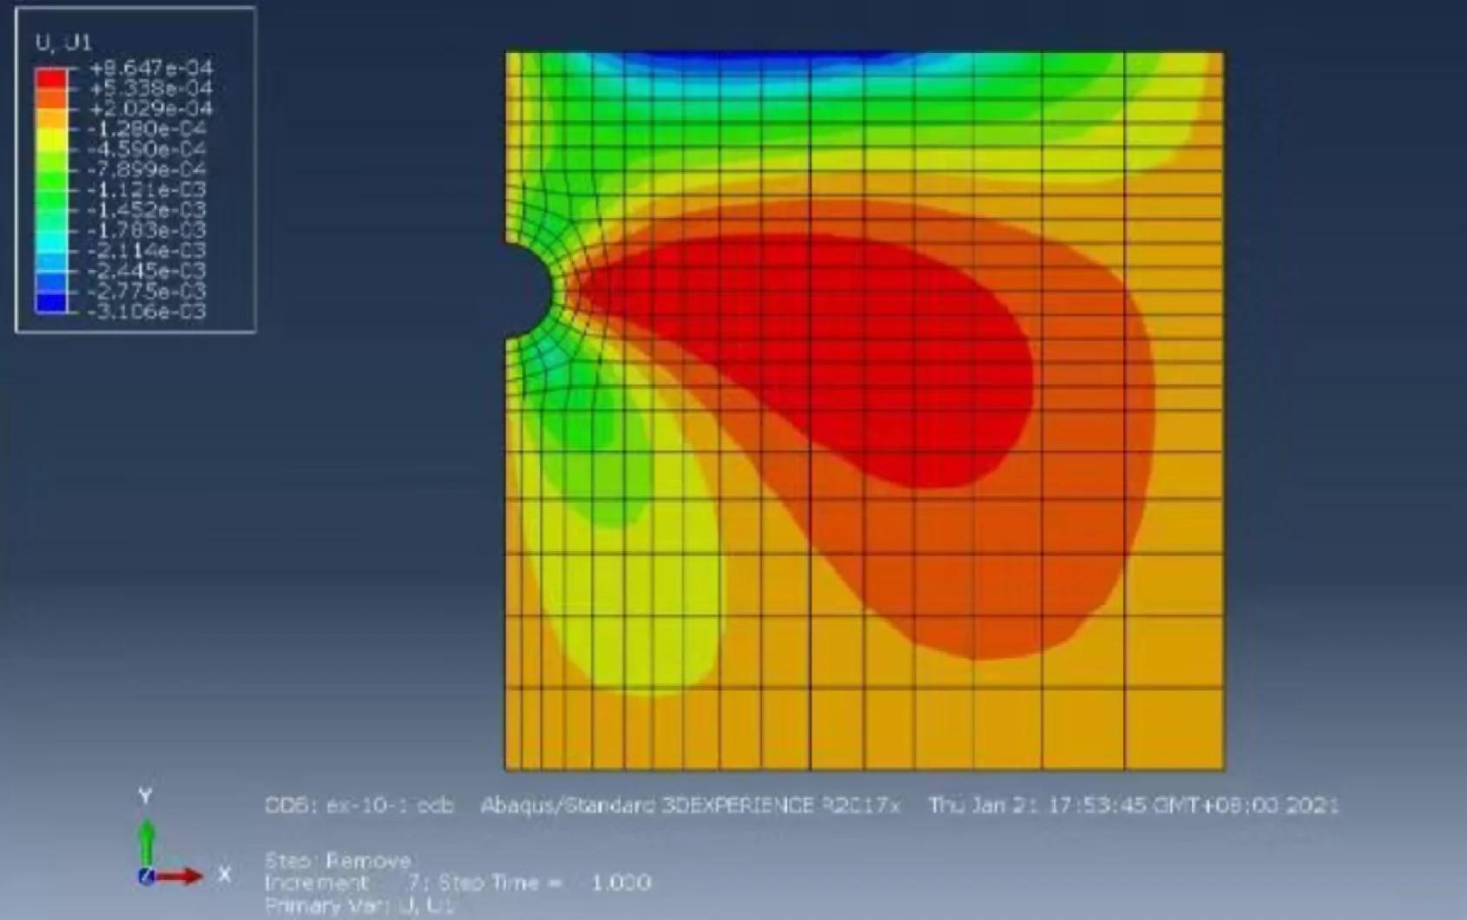Screen dimensions: 1467x920
Task: Select the red swatch at the legend top
Action: point(50,78)
